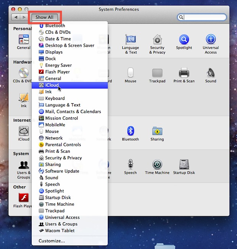237x249 pixels.
Task: Click Trackpad in the menu list
Action: [x=70, y=211]
